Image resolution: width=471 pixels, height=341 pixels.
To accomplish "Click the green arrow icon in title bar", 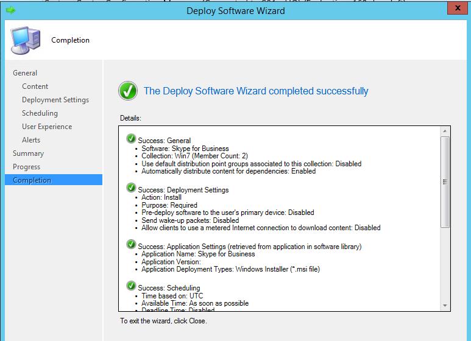I will pyautogui.click(x=10, y=10).
